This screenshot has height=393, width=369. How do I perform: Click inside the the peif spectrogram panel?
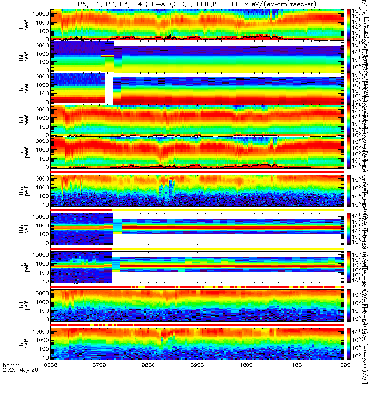tap(197, 343)
